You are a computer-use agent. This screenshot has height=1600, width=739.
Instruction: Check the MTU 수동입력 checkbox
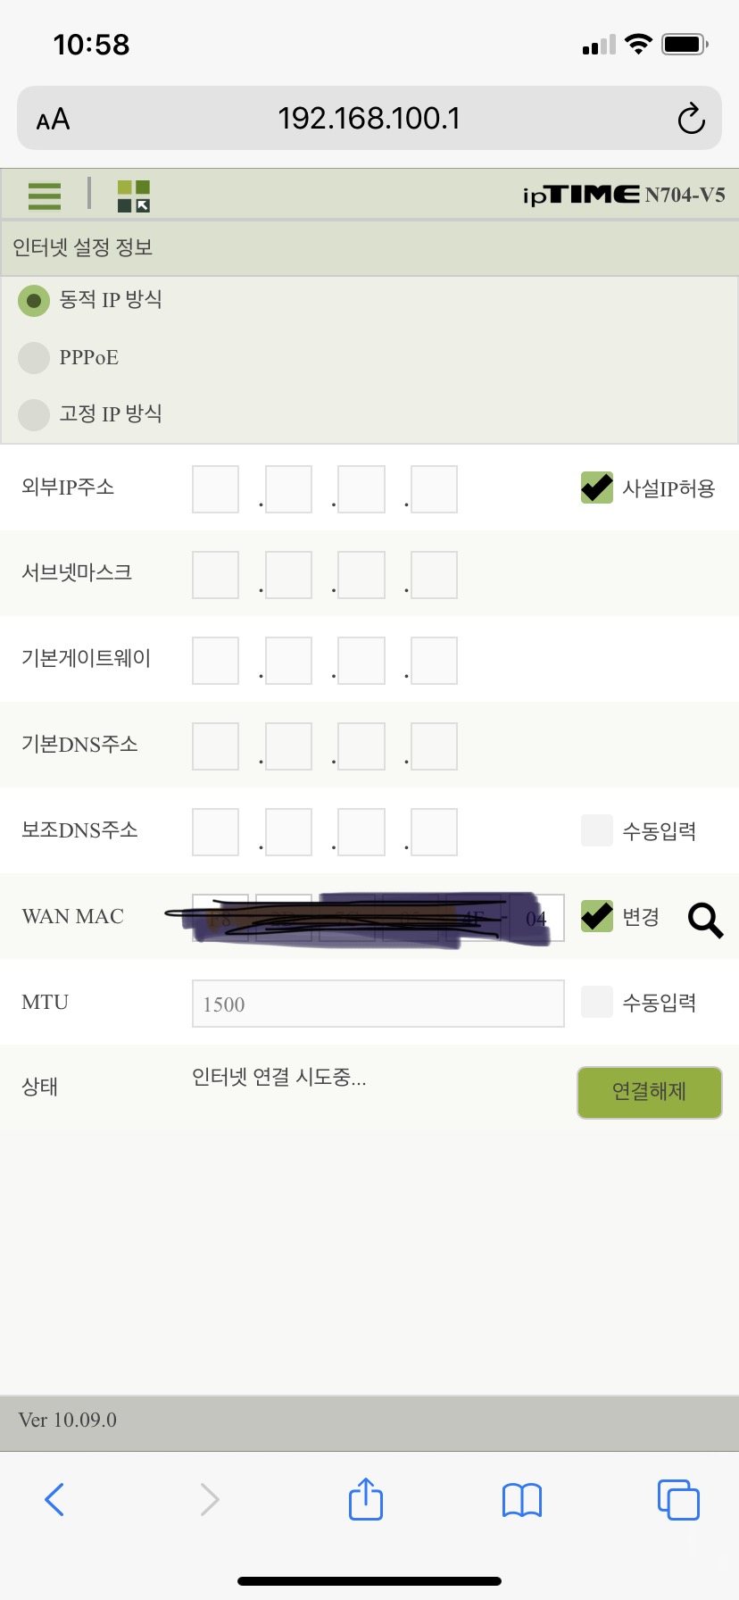tap(597, 1002)
